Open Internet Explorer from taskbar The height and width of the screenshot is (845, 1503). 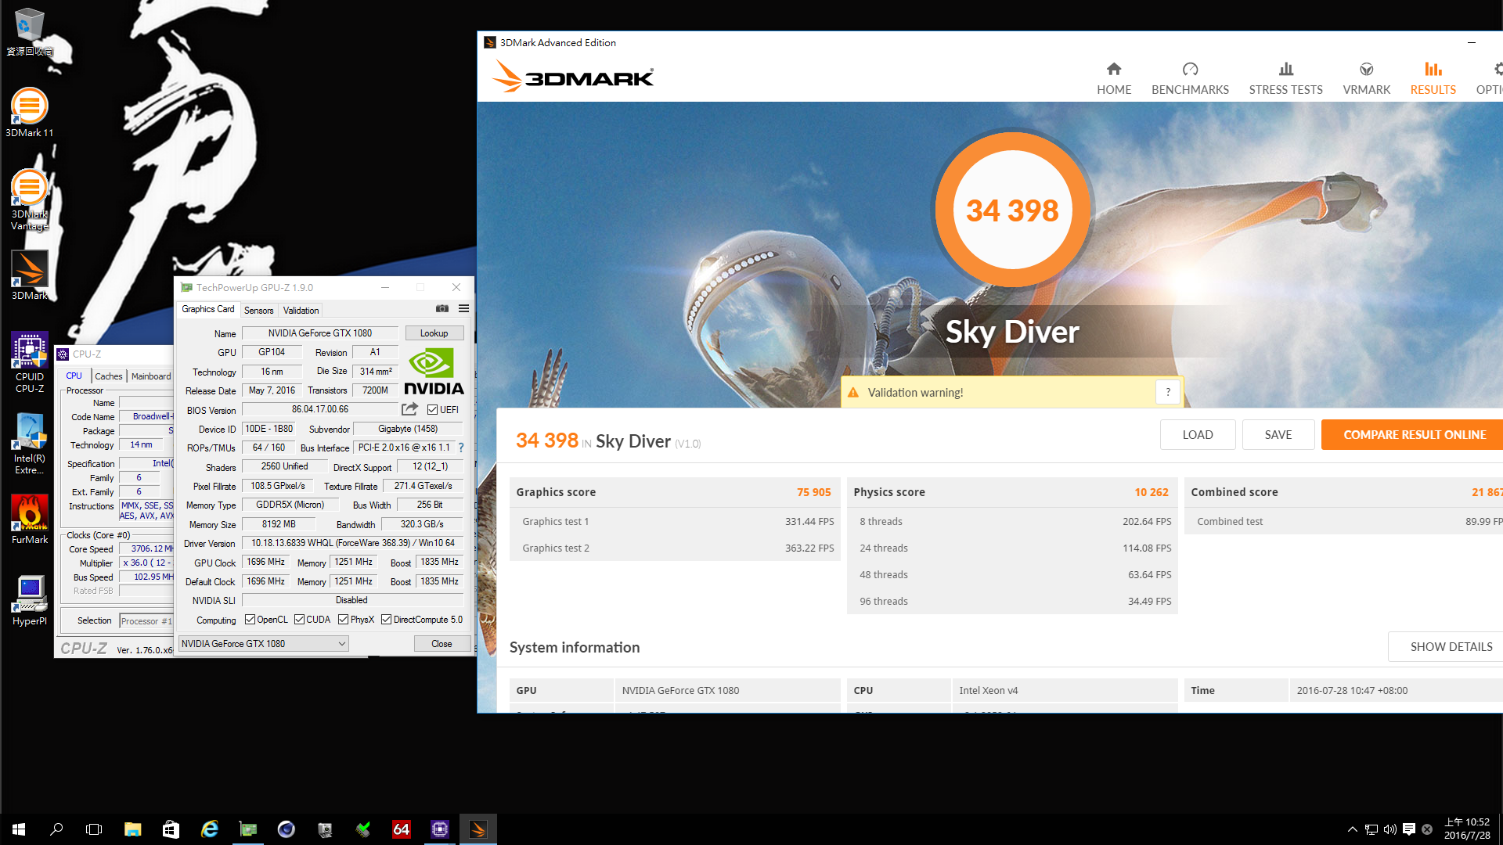[x=209, y=829]
